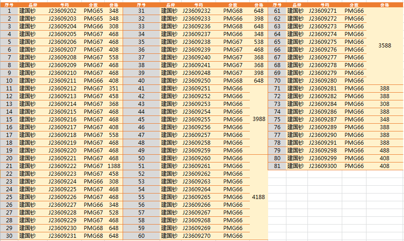The height and width of the screenshot is (241, 404).
Task: Click the 号码 header in the middle table
Action: (x=198, y=4)
